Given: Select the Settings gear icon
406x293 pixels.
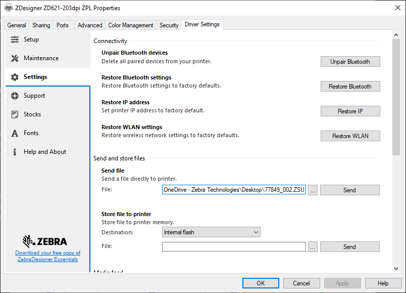Looking at the screenshot, I should 15,77.
